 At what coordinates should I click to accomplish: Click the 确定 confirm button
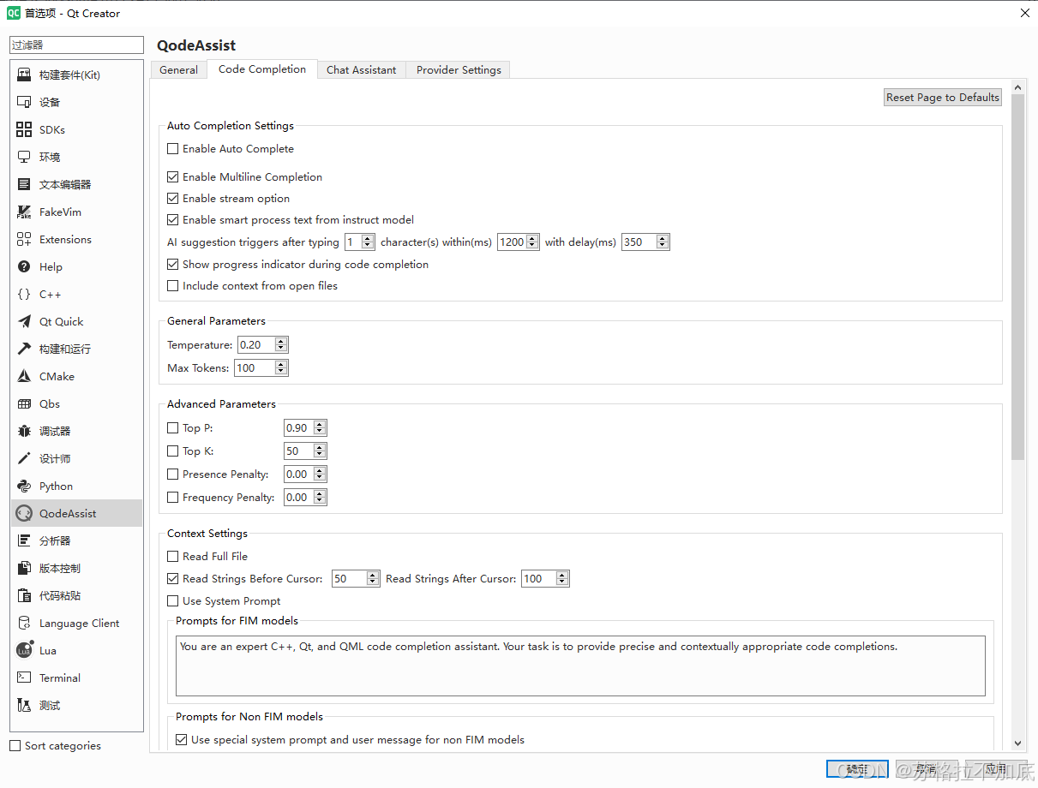[857, 769]
